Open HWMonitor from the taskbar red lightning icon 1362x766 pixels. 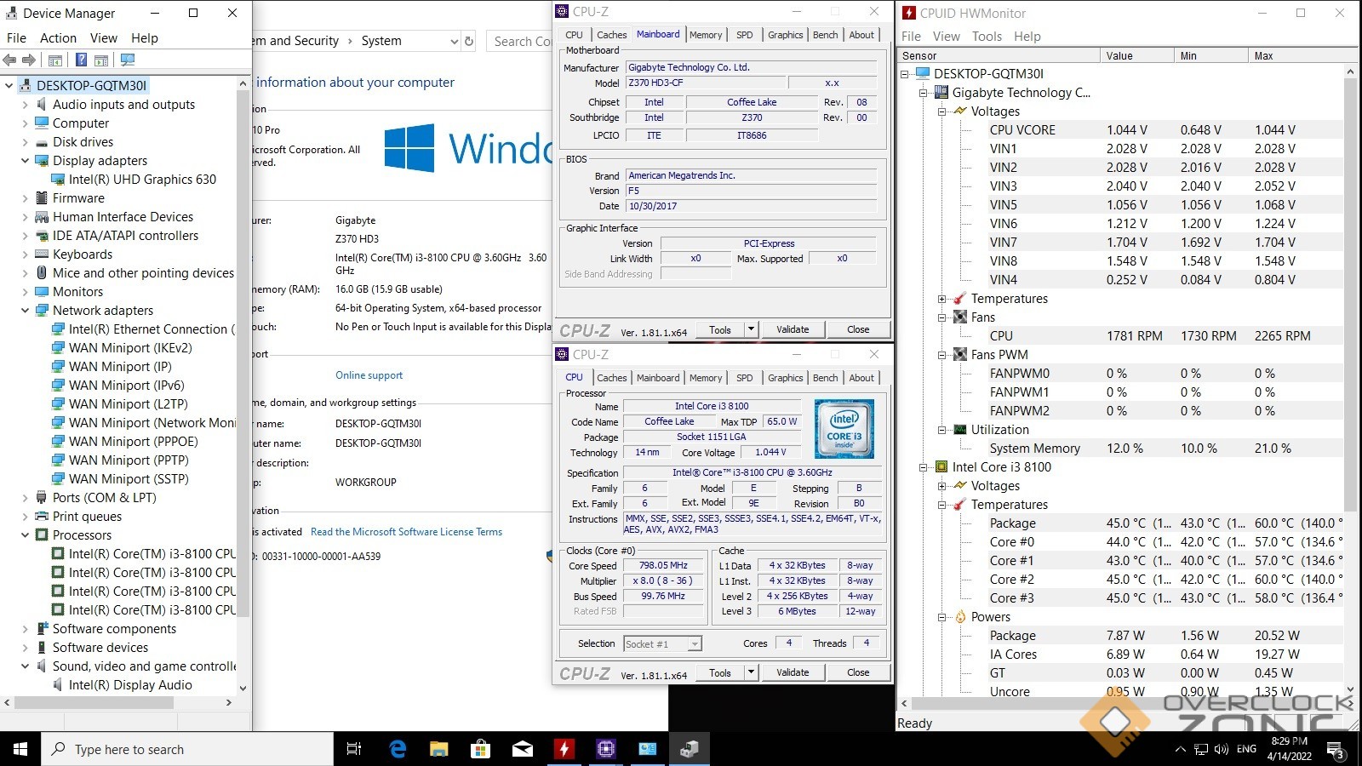(x=564, y=749)
